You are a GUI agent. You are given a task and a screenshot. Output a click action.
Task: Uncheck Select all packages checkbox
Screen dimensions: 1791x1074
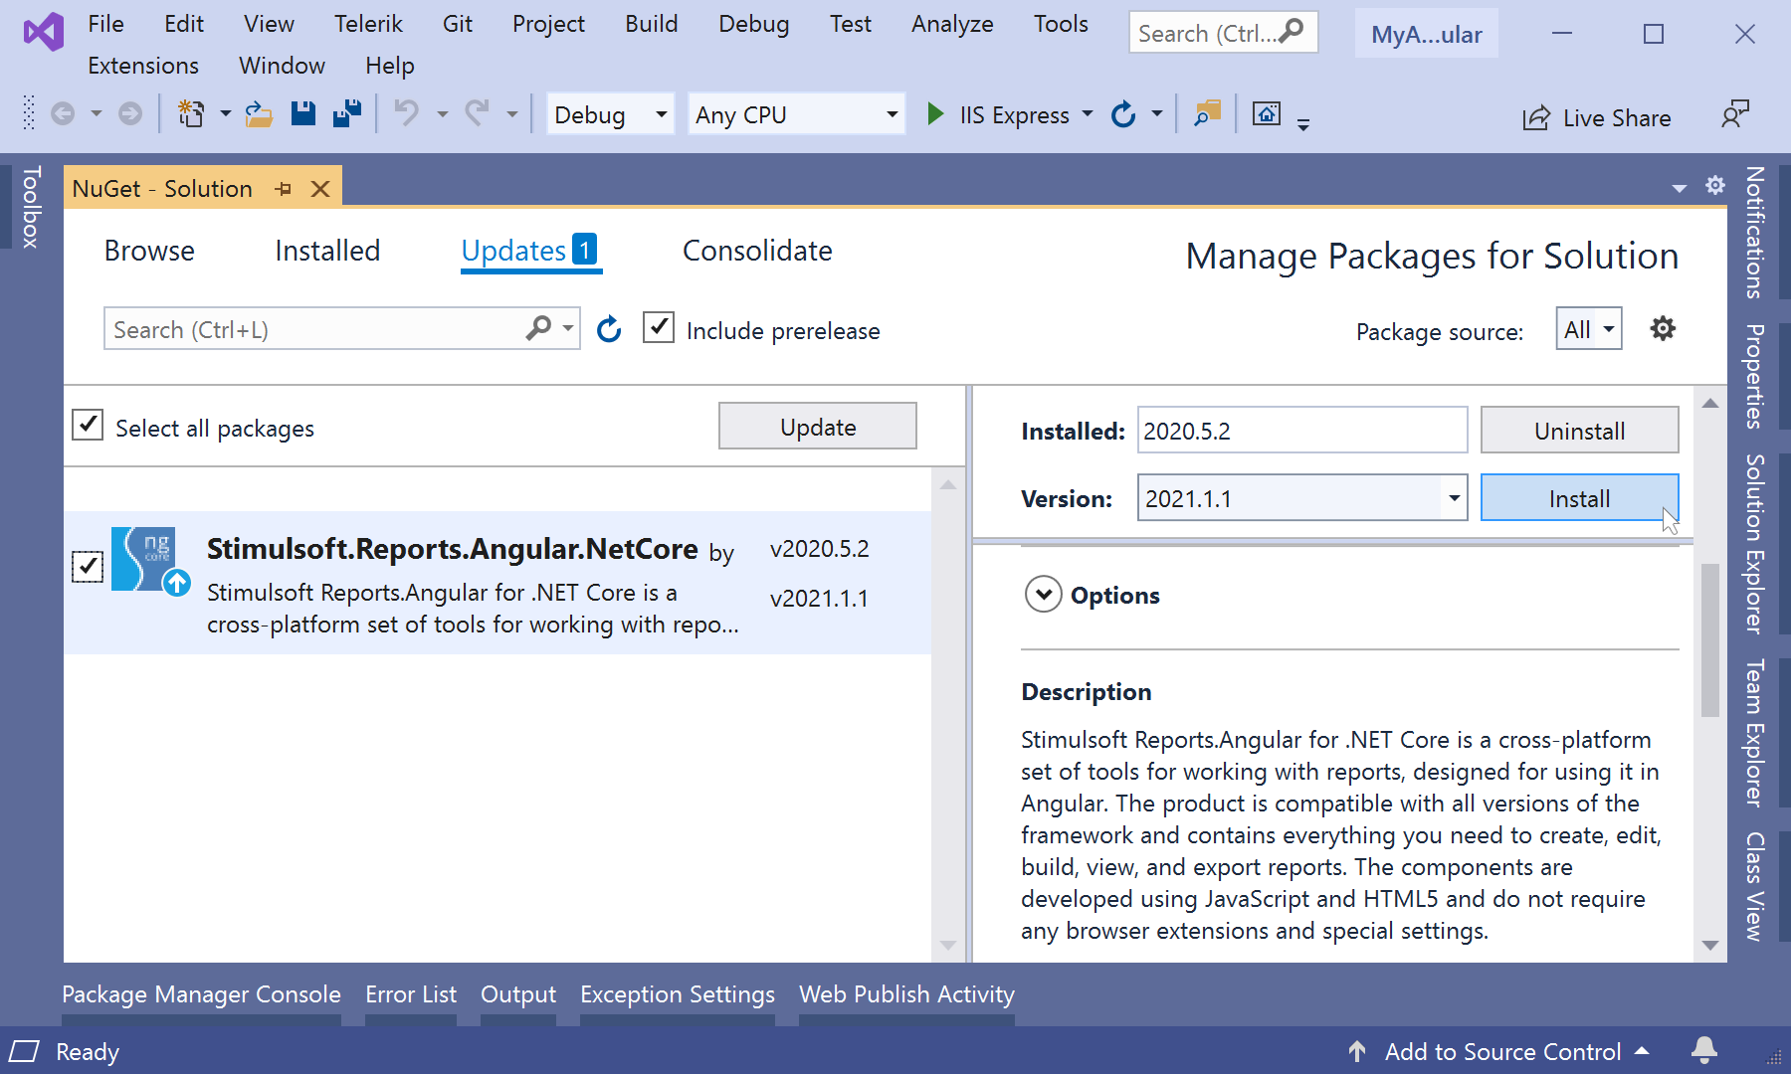pos(88,426)
